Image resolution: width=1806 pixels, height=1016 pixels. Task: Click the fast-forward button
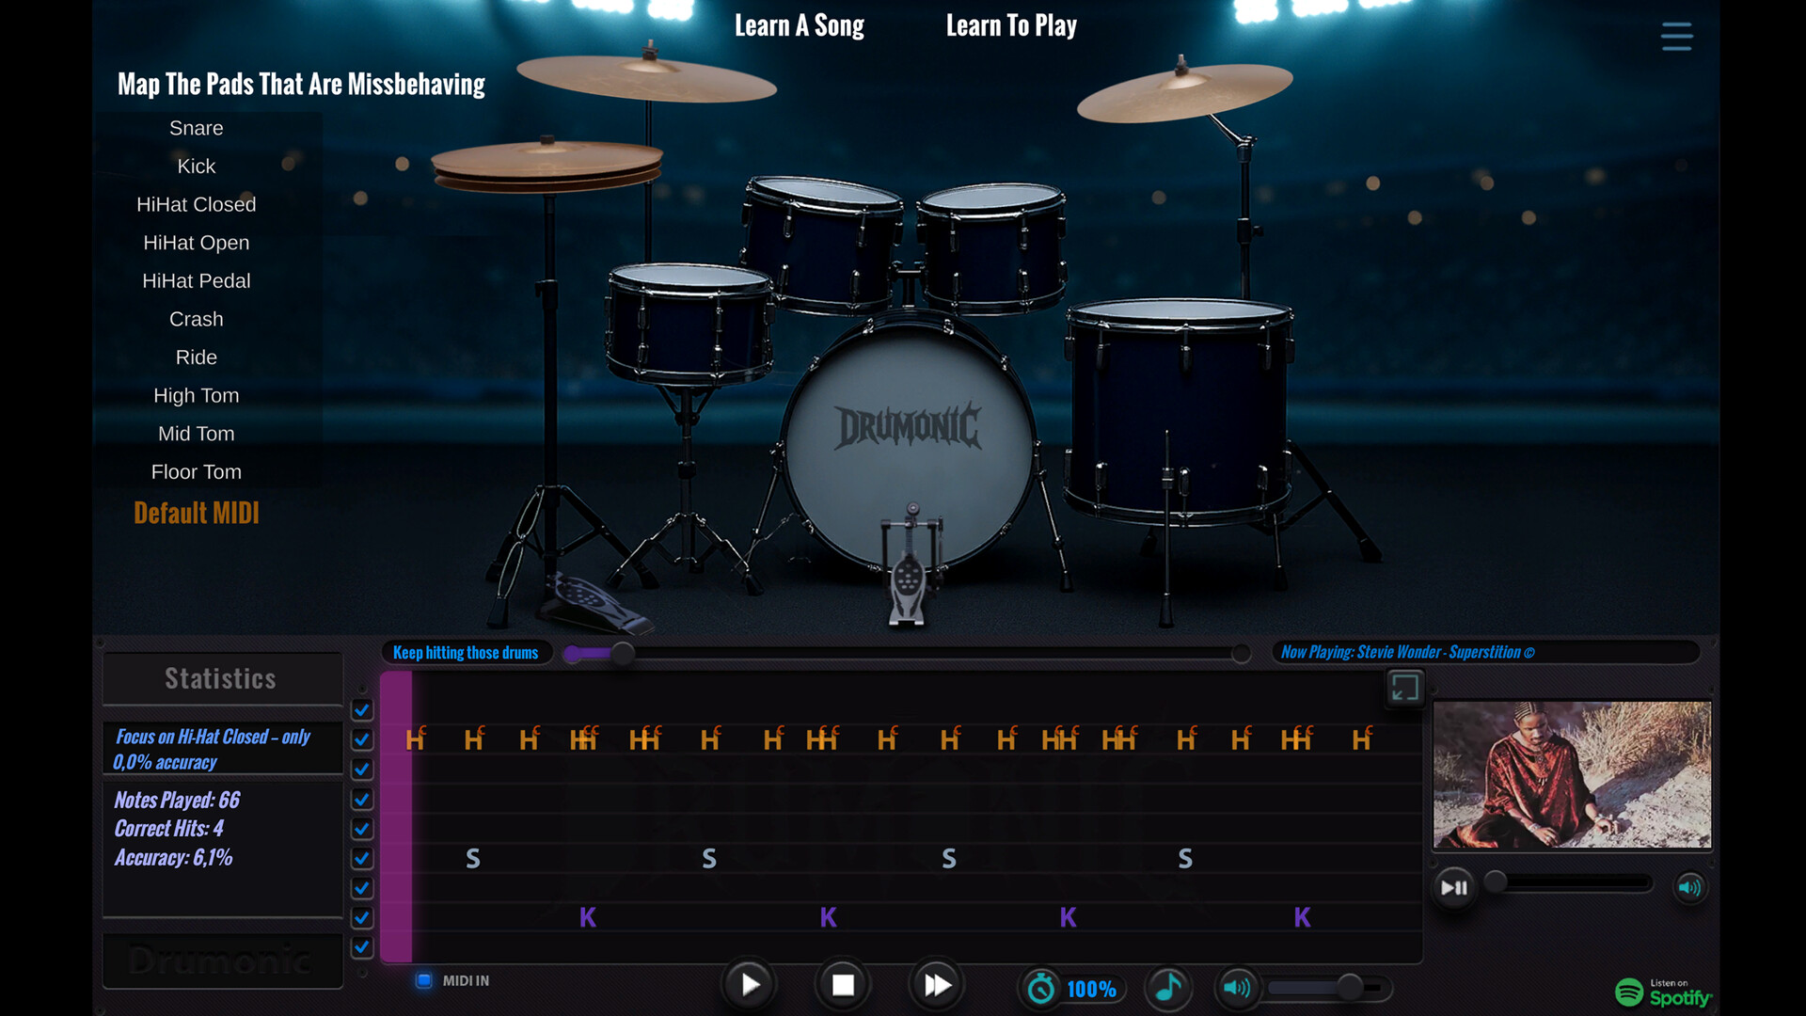coord(936,985)
